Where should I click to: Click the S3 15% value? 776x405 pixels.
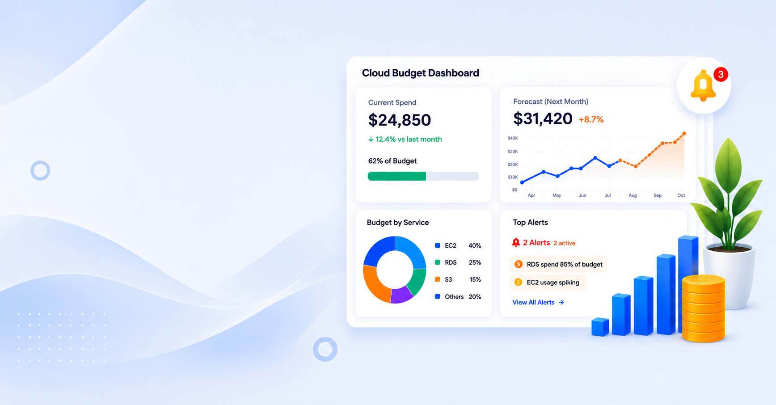coord(475,279)
